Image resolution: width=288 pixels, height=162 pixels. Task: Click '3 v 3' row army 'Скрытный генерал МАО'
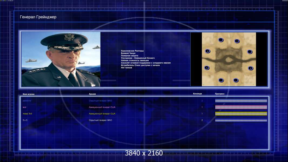click(x=101, y=120)
